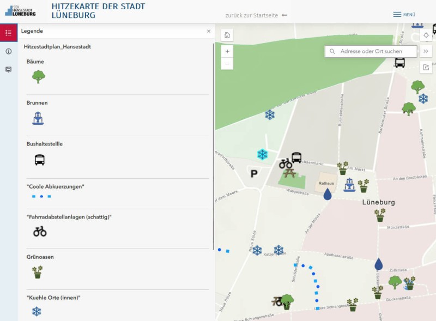Select the parking P marker on map
The height and width of the screenshot is (321, 436).
tap(253, 174)
